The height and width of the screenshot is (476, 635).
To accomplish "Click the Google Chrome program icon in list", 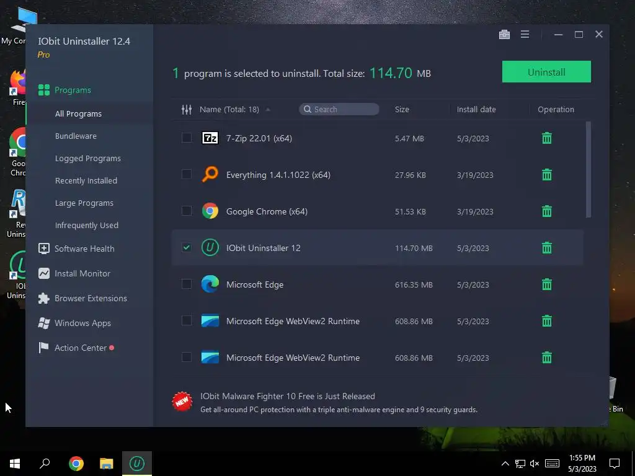I will [210, 211].
